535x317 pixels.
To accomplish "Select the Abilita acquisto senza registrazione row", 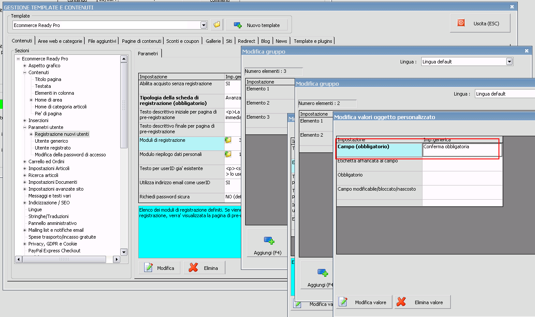I will click(189, 87).
